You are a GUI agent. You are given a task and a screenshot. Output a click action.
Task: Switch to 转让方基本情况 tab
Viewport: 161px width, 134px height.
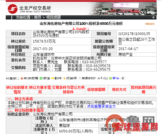pyautogui.click(x=40, y=90)
